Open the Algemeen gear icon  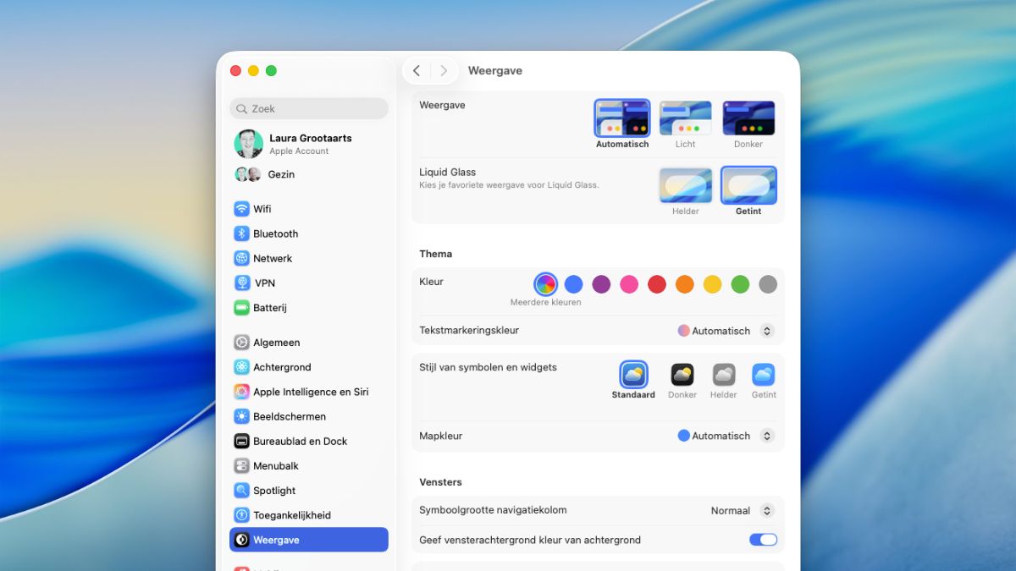tap(242, 343)
